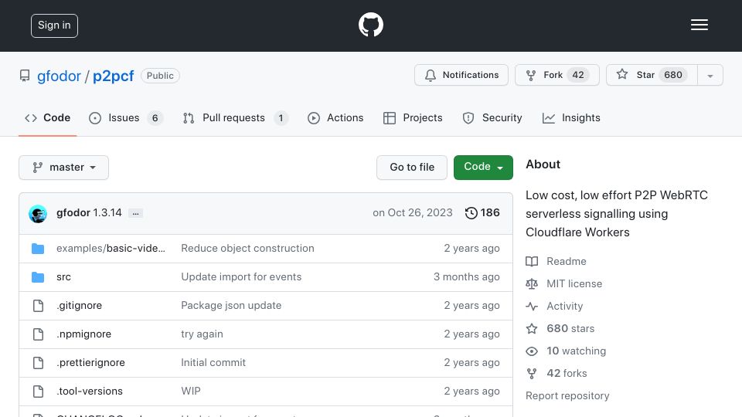This screenshot has width=742, height=417.
Task: Open the 1.3.14 commit message
Action: click(107, 213)
